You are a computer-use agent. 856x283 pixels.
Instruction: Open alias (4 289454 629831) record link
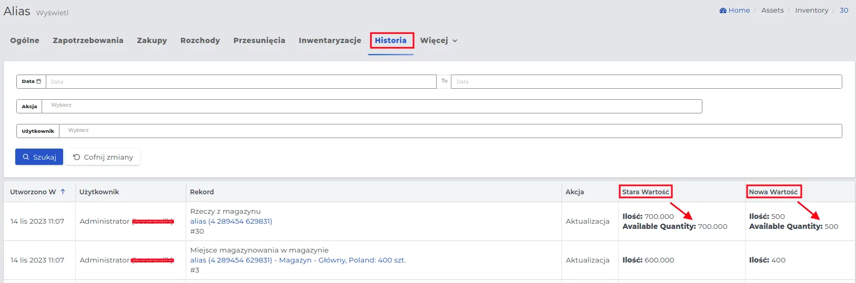(231, 221)
